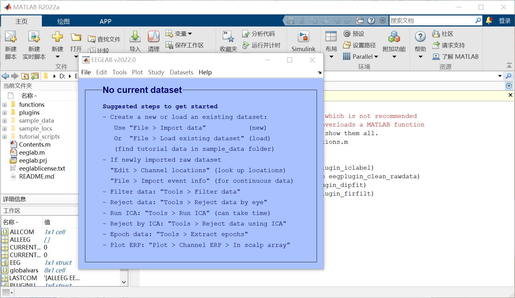Click the Open (打开) folder icon
Image resolution: width=515 pixels, height=298 pixels.
coord(76,37)
